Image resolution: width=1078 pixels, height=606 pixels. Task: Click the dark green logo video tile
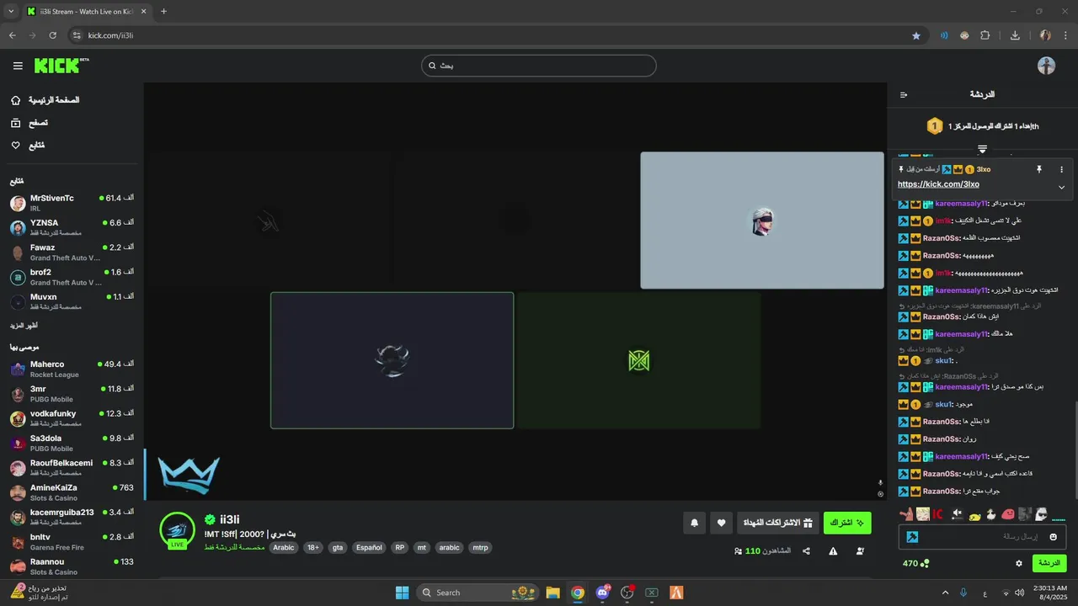pyautogui.click(x=638, y=360)
